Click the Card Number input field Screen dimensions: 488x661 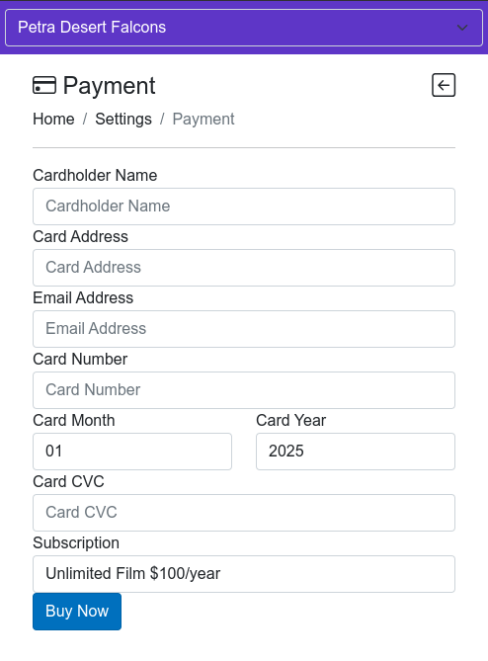pos(244,390)
